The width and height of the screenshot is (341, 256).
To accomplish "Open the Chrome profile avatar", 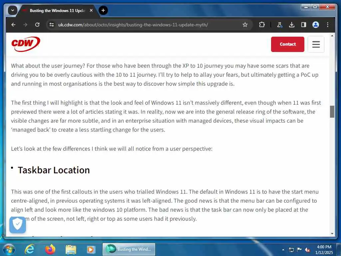I will point(316,25).
